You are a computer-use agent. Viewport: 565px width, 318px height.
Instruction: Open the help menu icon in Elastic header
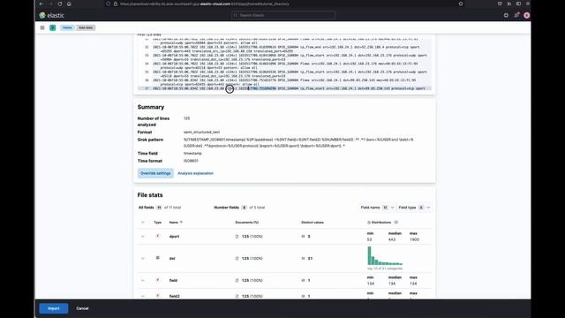(506, 15)
